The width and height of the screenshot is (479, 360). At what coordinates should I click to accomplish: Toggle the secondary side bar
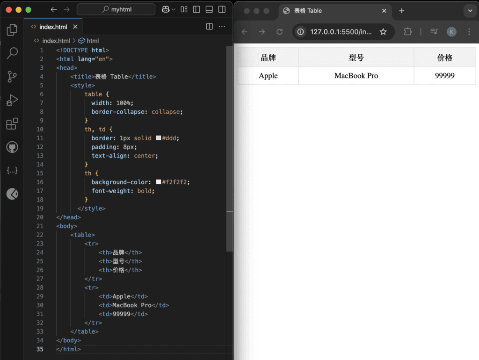click(222, 9)
